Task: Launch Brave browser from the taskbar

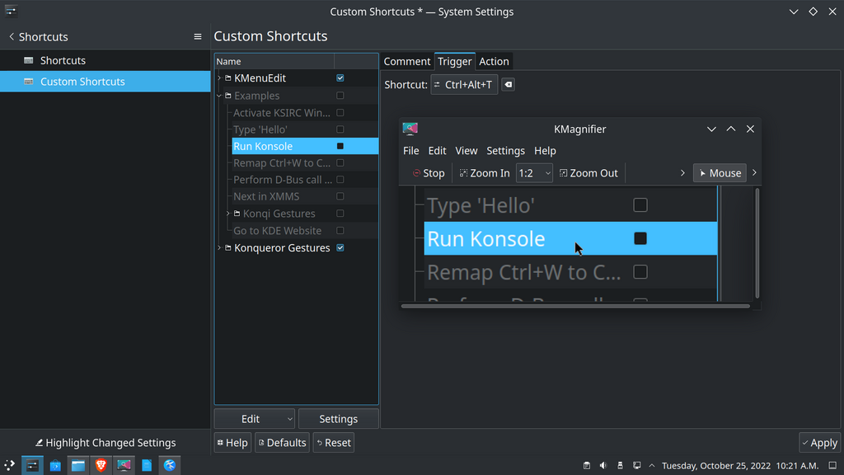Action: click(x=101, y=465)
